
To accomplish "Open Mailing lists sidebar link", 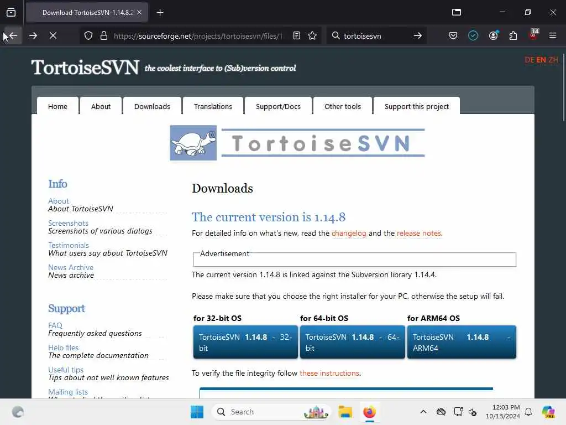I will tap(68, 392).
